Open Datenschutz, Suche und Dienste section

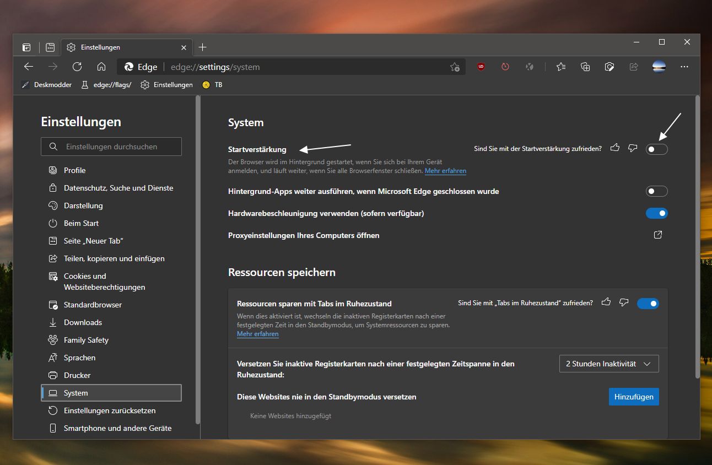point(111,188)
